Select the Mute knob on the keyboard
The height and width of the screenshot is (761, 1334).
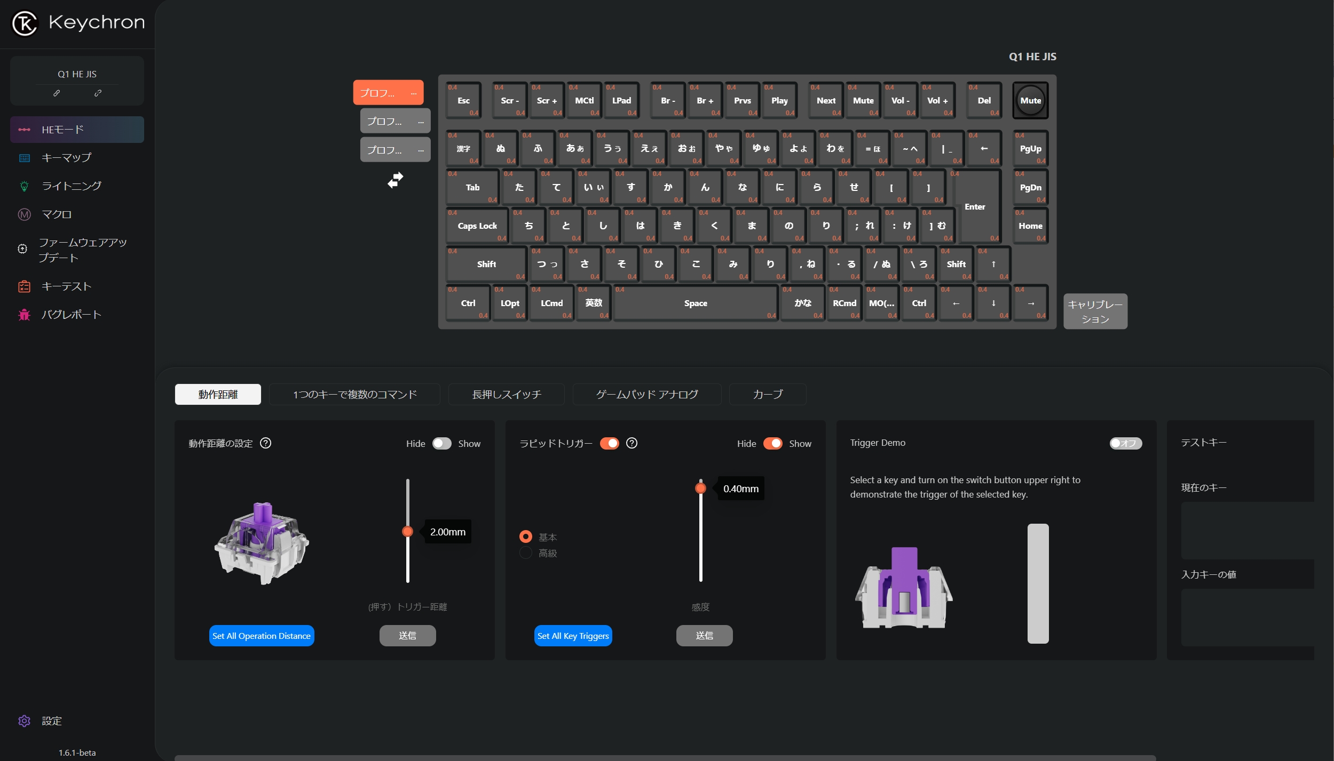pyautogui.click(x=1030, y=100)
